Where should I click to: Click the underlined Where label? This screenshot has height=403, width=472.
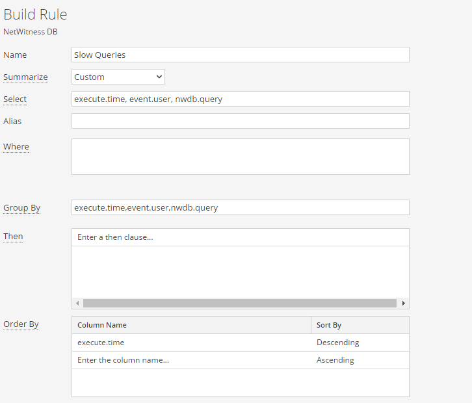[x=16, y=147]
